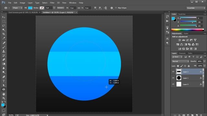Image resolution: width=207 pixels, height=116 pixels.
Task: Toggle Quick Mask mode
Action: coord(4,111)
